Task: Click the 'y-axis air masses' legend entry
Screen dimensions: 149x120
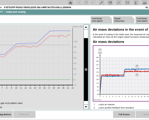Action: pyautogui.click(x=107, y=104)
